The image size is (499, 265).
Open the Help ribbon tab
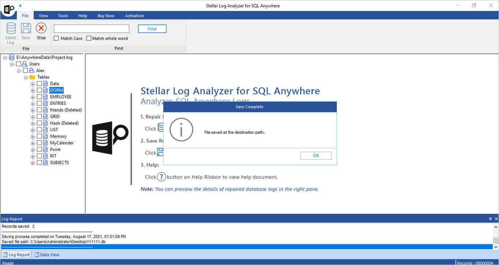pyautogui.click(x=83, y=16)
